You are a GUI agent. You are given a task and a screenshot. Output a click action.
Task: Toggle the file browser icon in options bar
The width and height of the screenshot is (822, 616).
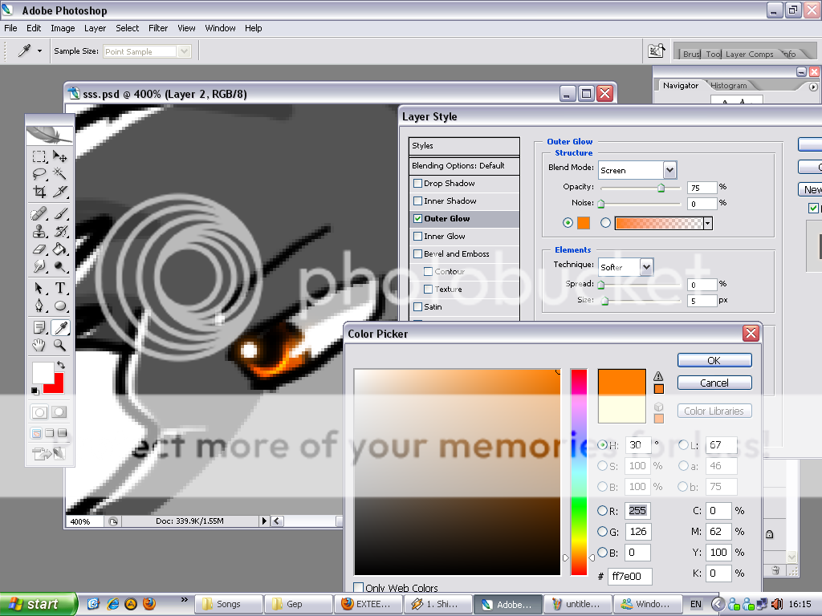(x=656, y=51)
